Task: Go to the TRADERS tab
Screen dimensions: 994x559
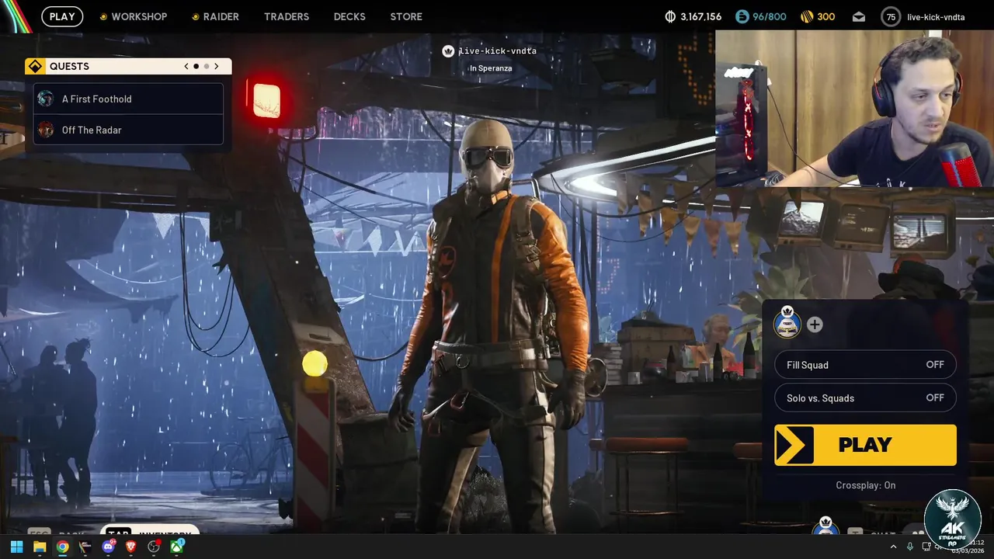Action: pyautogui.click(x=287, y=16)
